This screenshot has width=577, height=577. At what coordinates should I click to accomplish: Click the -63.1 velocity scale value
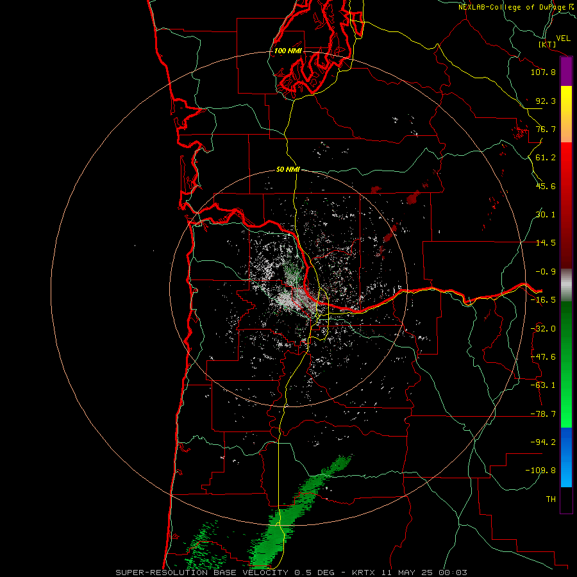coord(543,385)
